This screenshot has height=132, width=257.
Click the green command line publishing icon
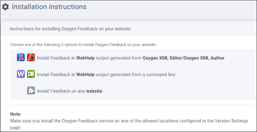pos(31,74)
